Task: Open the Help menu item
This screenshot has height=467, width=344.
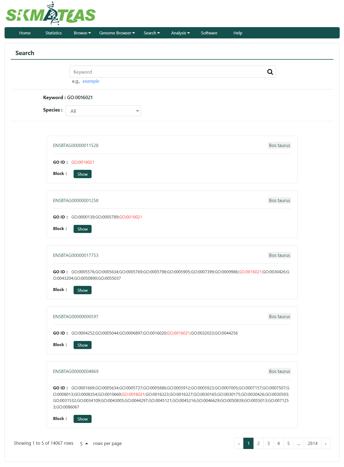Action: click(238, 33)
